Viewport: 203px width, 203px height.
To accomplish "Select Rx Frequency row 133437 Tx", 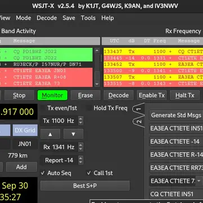I will (x=153, y=51).
